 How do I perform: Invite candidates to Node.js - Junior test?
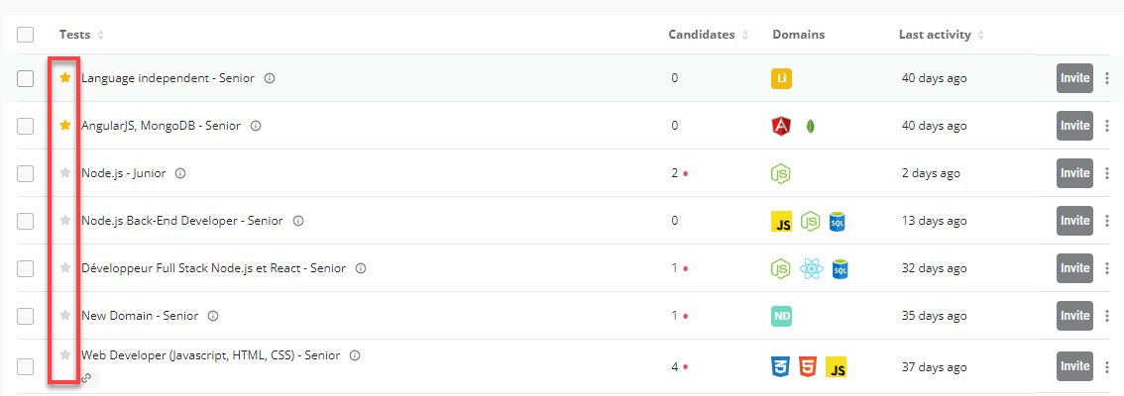point(1074,173)
